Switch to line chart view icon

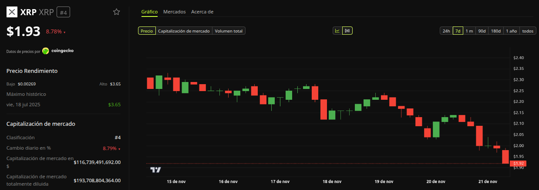(337, 31)
